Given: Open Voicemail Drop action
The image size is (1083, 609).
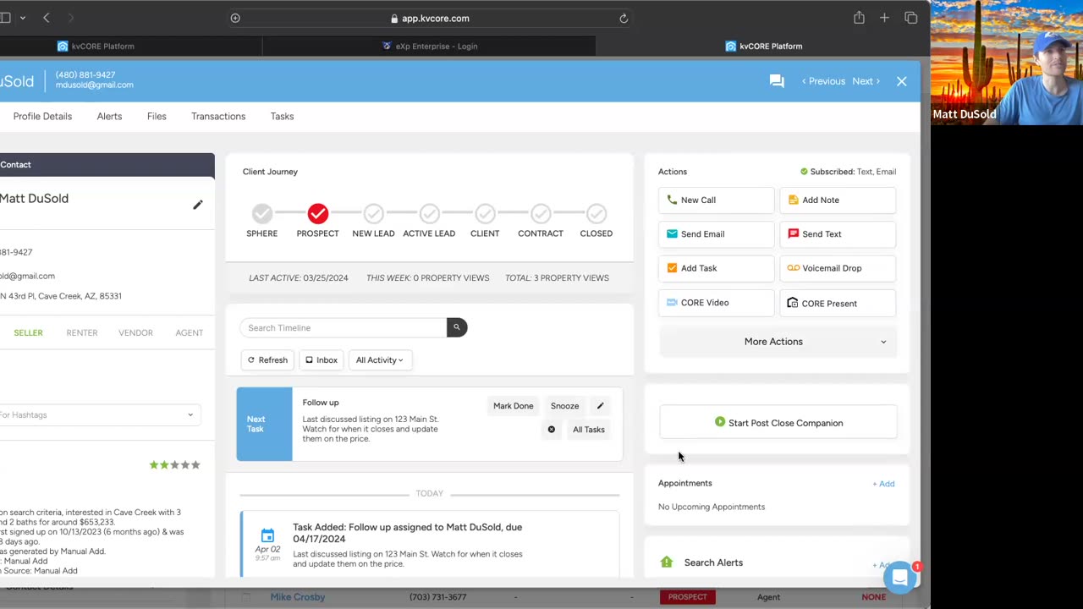Looking at the screenshot, I should [x=838, y=268].
